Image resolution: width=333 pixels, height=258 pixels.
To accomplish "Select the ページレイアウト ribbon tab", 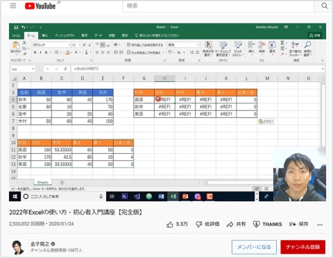I will (65, 35).
